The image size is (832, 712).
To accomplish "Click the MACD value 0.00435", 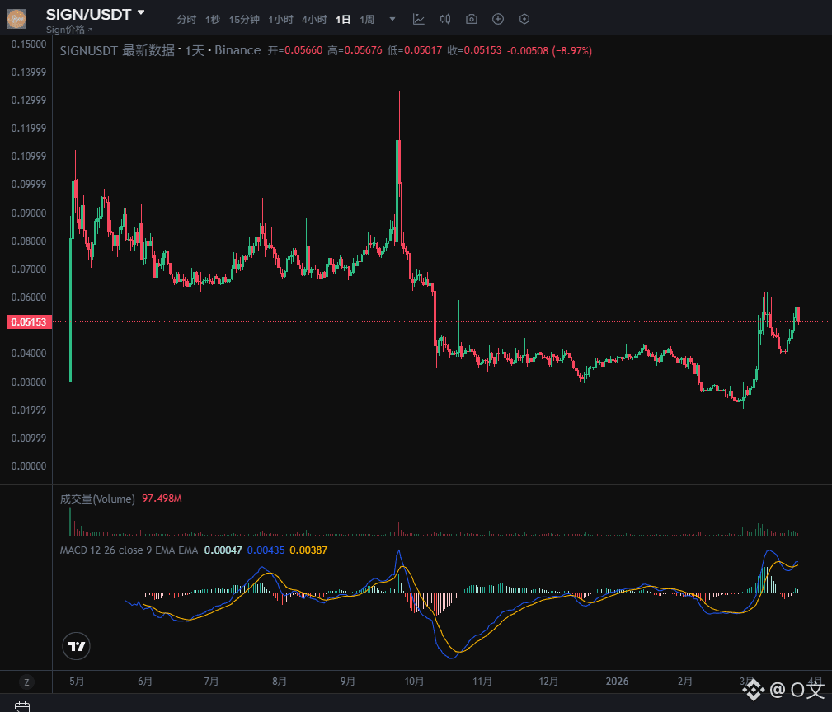I will click(x=266, y=550).
